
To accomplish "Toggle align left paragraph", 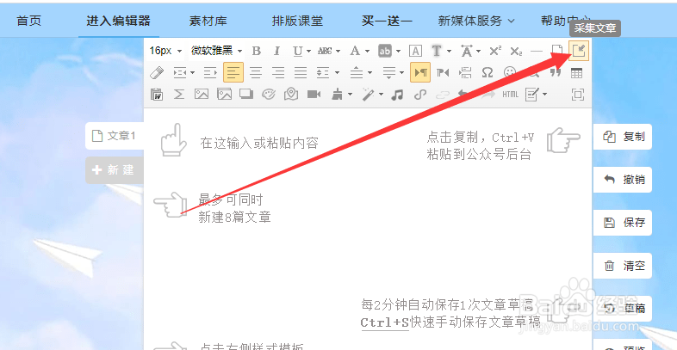I will pyautogui.click(x=233, y=72).
